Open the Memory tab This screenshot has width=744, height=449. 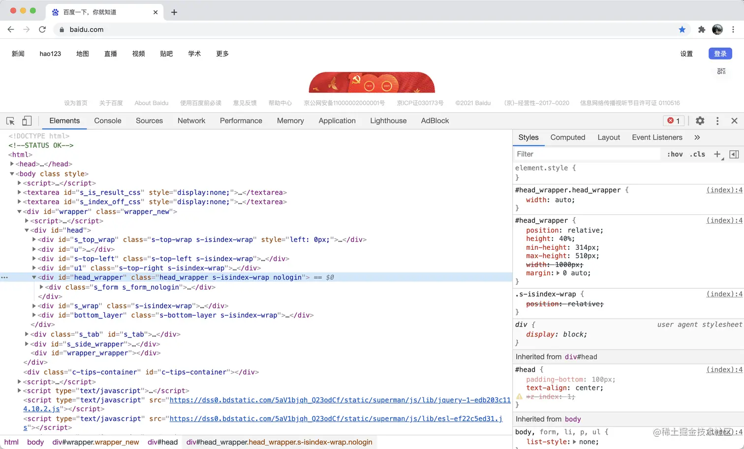tap(290, 120)
